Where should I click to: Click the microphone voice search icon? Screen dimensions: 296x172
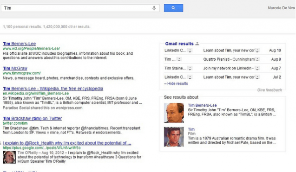click(x=154, y=8)
